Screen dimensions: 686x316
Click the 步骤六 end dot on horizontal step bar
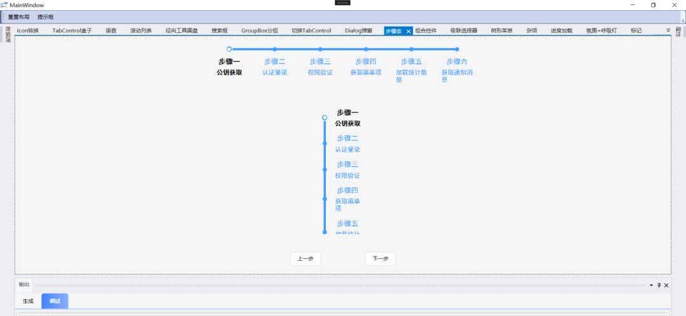tap(457, 49)
